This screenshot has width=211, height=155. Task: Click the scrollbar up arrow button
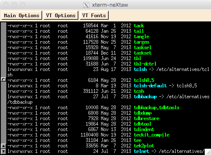3,146
